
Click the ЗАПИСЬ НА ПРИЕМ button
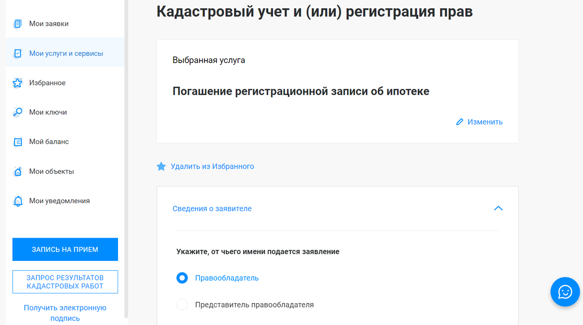(65, 249)
